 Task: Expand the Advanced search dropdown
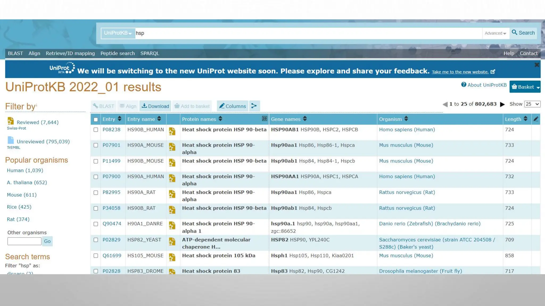[x=495, y=33]
